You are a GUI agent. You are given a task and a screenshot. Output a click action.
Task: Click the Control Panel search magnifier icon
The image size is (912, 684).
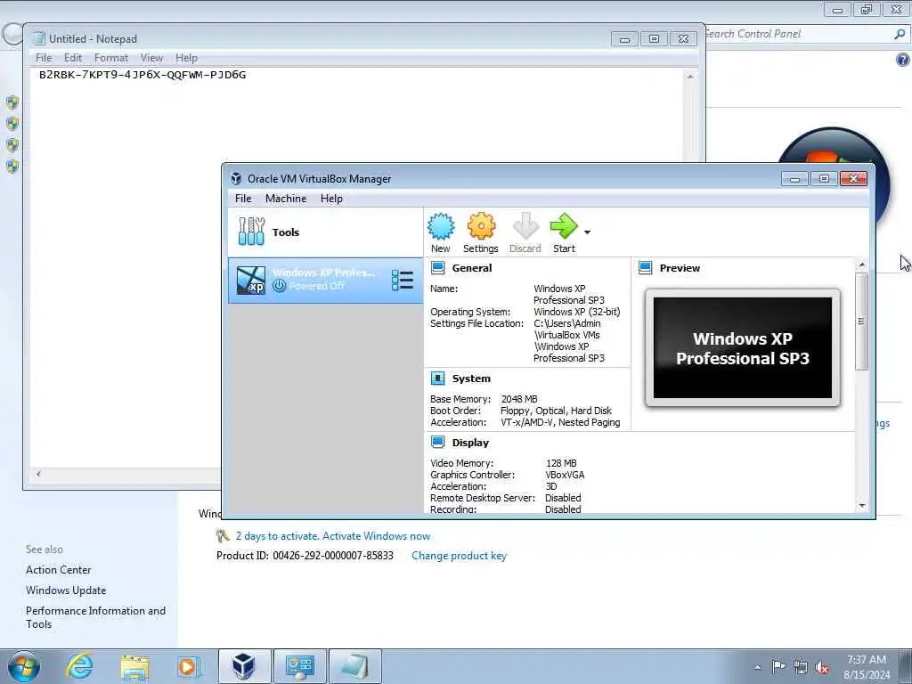(900, 34)
